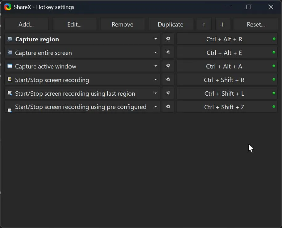Select the Capture entire screen row label
This screenshot has width=282, height=228.
pos(43,53)
